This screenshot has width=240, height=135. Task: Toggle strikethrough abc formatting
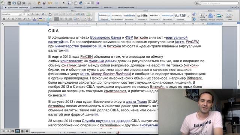coord(19,19)
